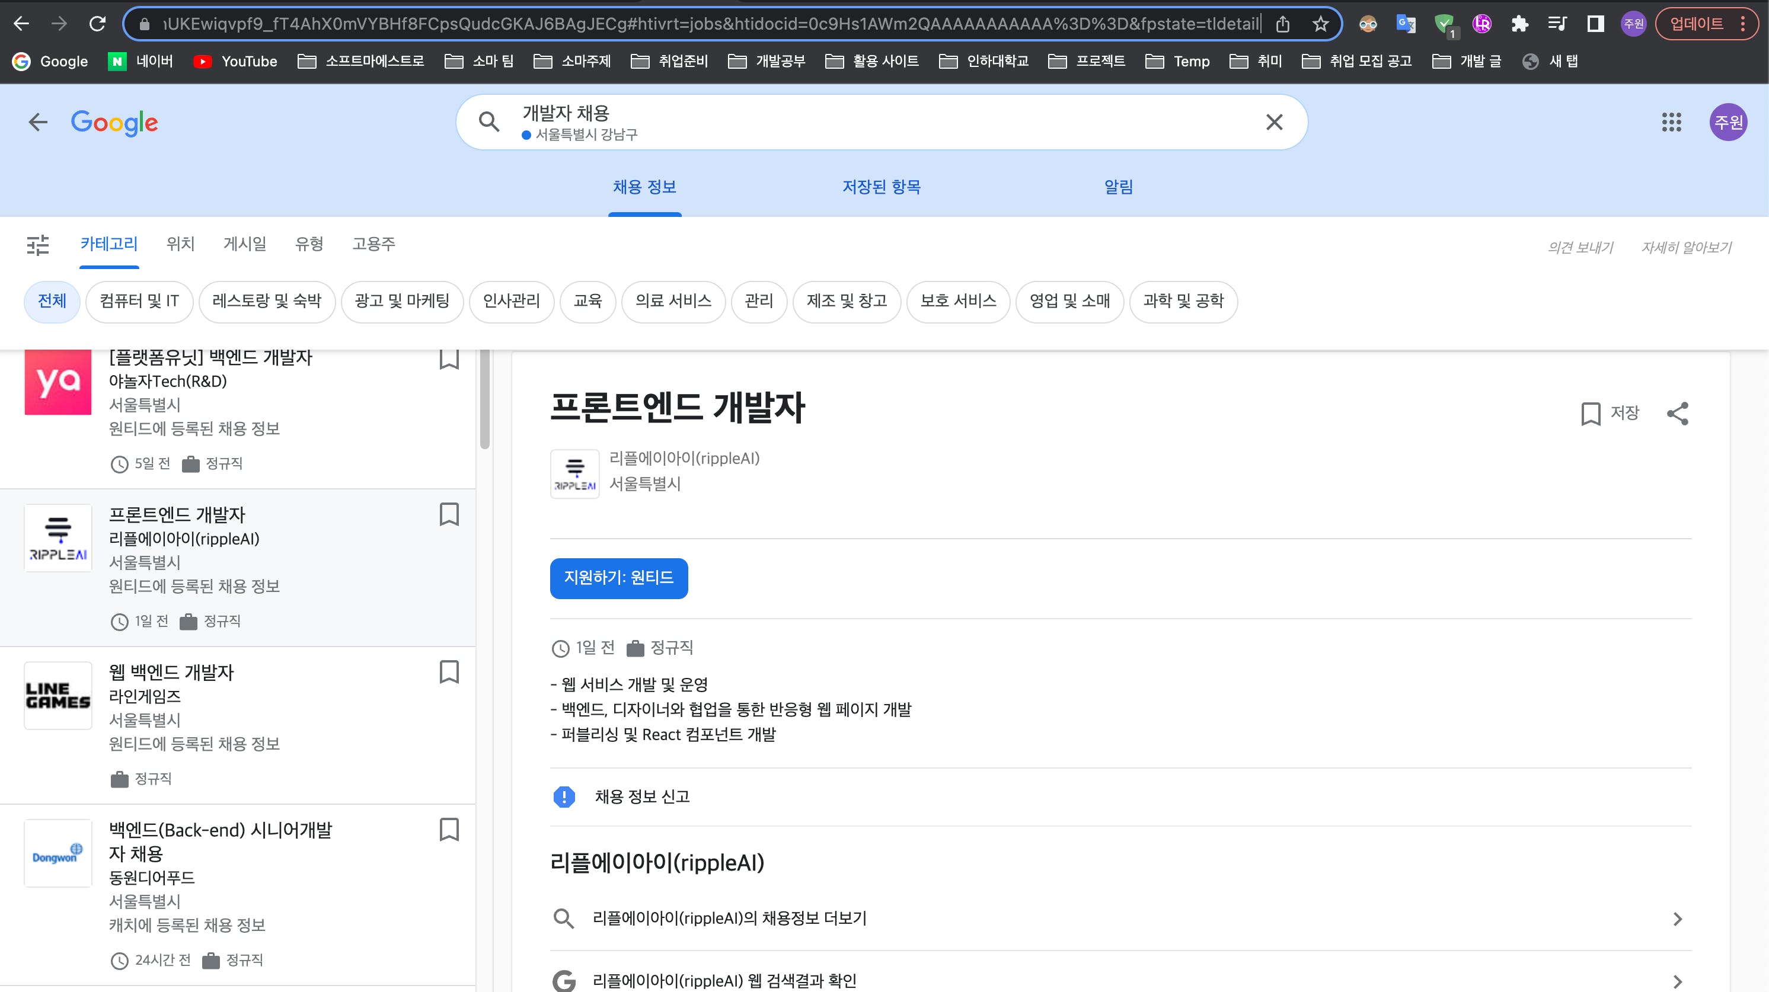Bookmark the current page with star icon

1320,25
